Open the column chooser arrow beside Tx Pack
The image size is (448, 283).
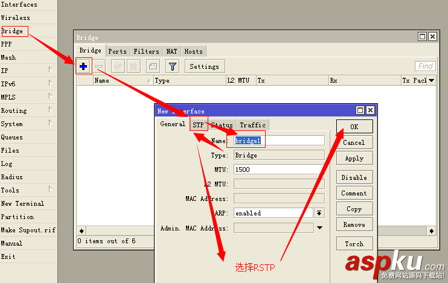pyautogui.click(x=432, y=80)
